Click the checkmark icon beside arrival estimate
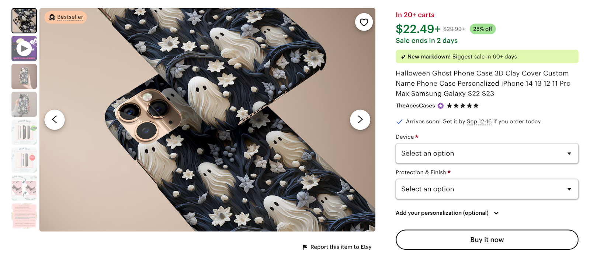The height and width of the screenshot is (253, 590). (x=399, y=121)
